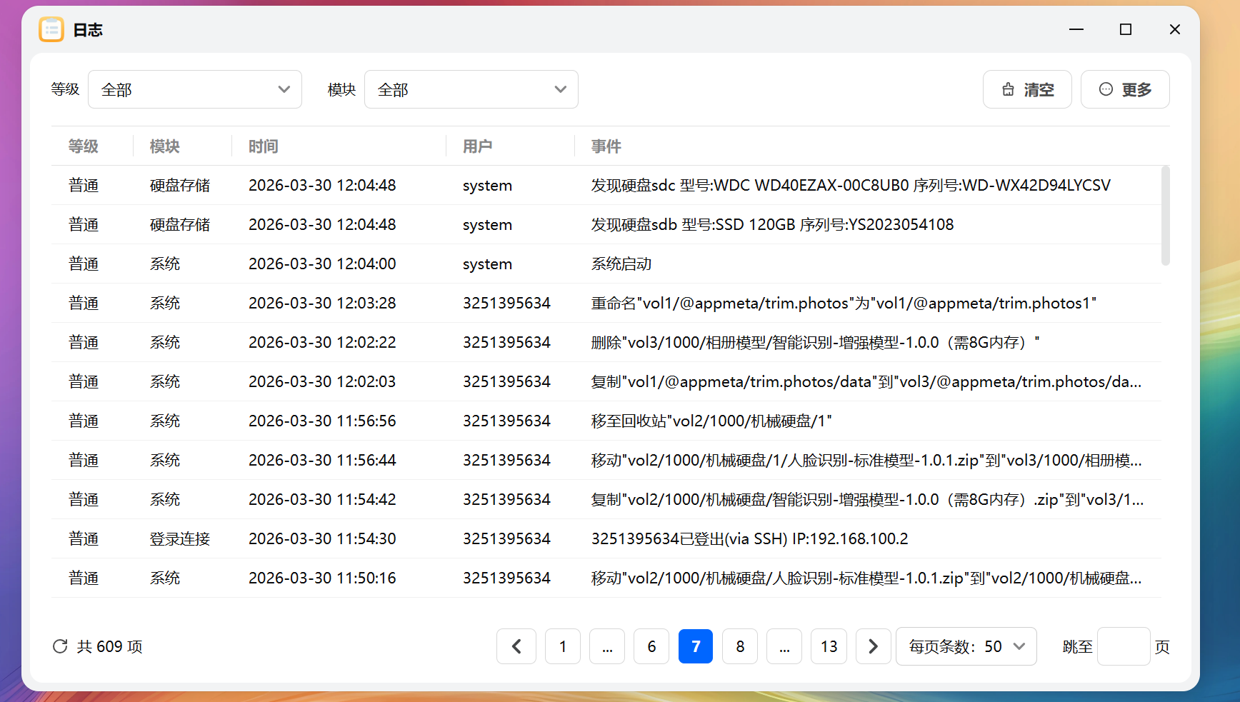The image size is (1240, 702).
Task: Click the log app icon in title bar
Action: click(51, 29)
